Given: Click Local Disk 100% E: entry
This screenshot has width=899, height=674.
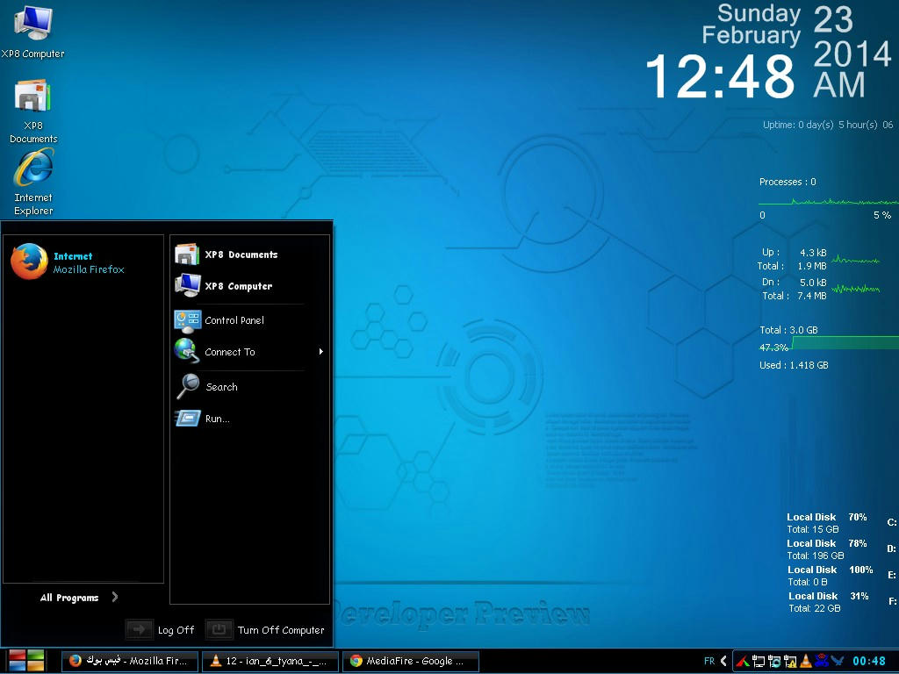Looking at the screenshot, I should [841, 576].
